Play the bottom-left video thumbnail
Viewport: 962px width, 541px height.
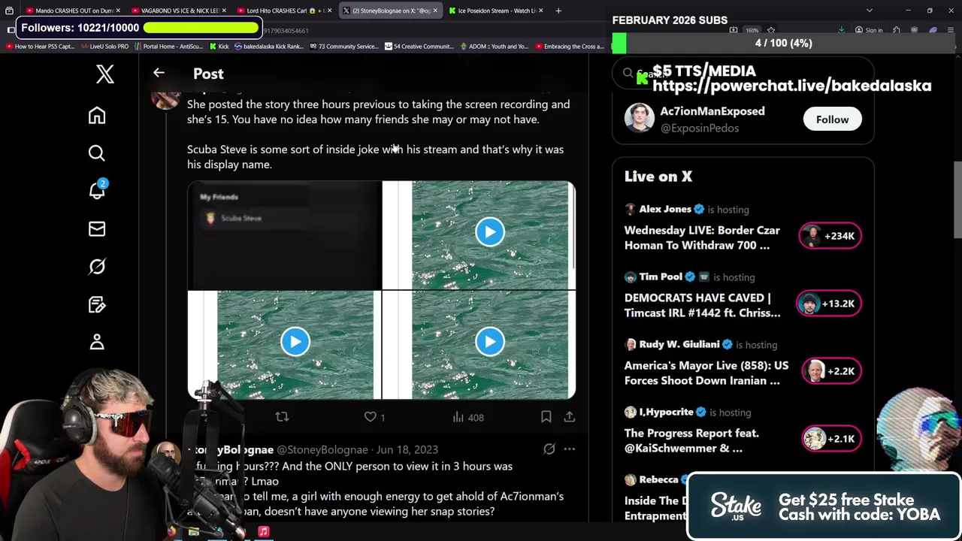(295, 341)
